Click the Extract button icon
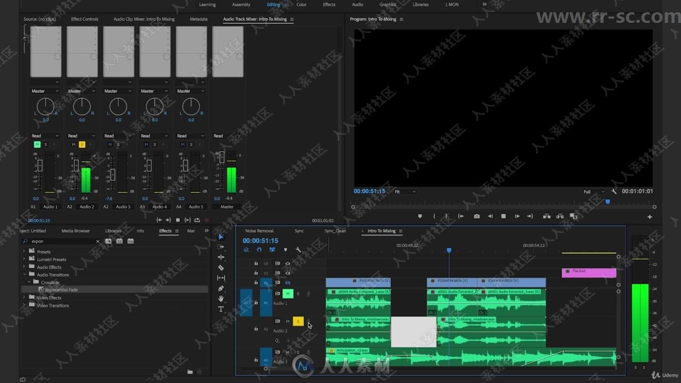This screenshot has height=383, width=681. pos(560,216)
